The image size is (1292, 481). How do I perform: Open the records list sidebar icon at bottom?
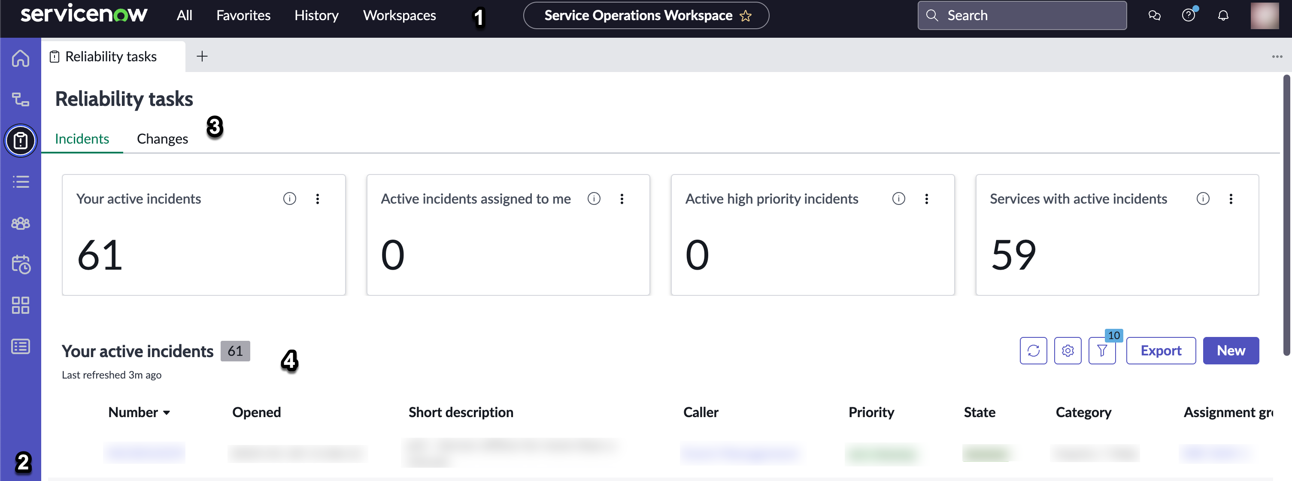pos(21,346)
